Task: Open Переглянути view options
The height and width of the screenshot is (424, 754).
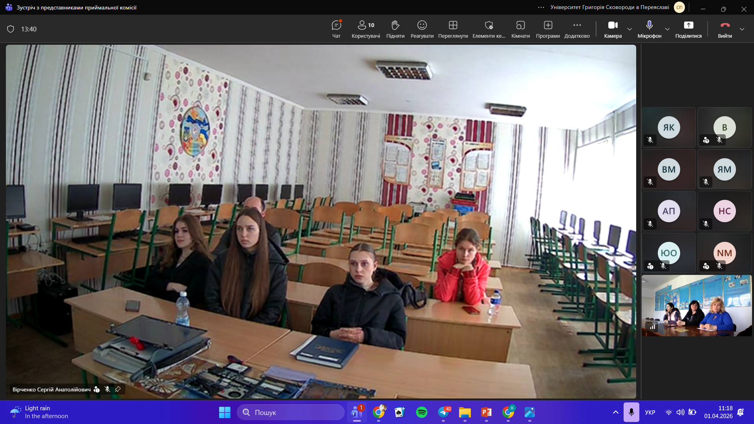Action: coord(453,29)
